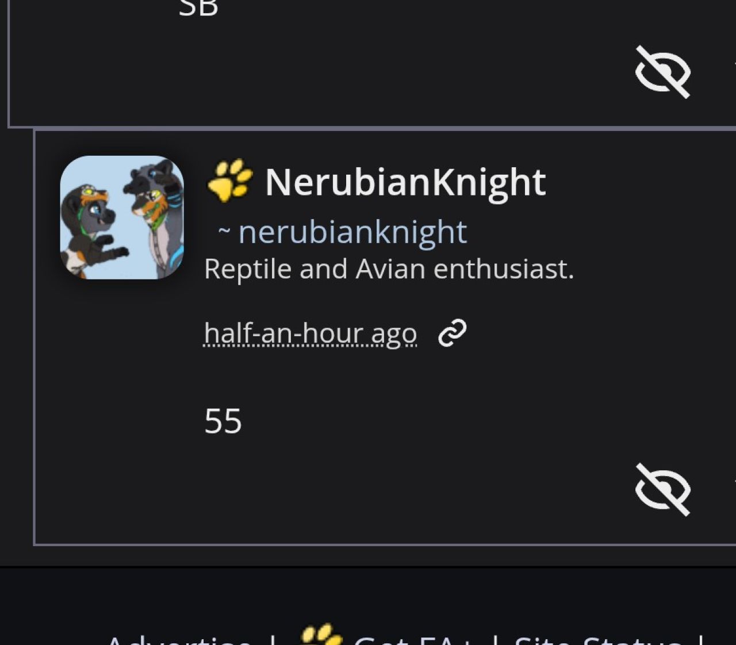Viewport: 736px width, 645px height.
Task: Click the yellow paw badge beside NerubianKnight
Action: 229,181
